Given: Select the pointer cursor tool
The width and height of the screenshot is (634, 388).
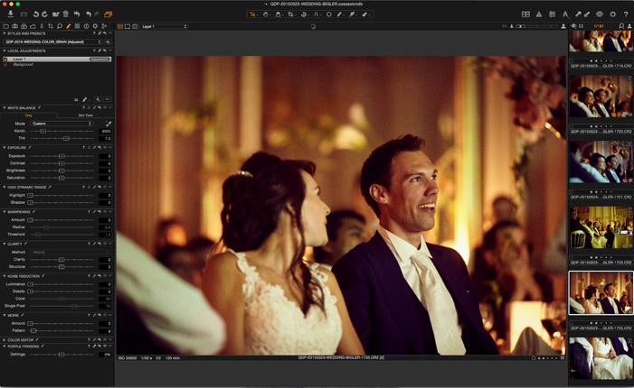Looking at the screenshot, I should 252,14.
